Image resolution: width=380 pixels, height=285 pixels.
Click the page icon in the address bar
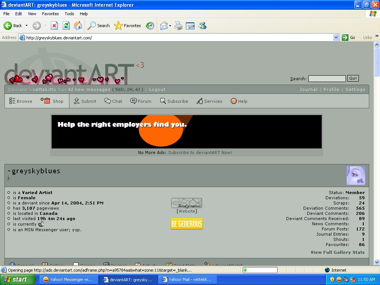[x=22, y=37]
